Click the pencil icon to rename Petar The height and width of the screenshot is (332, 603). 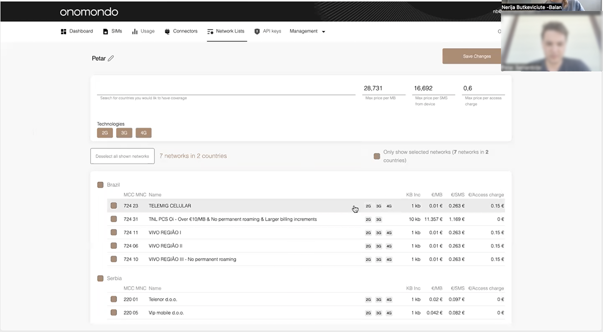coord(111,58)
